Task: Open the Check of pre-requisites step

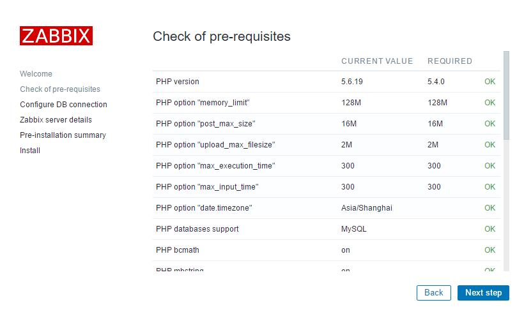Action: click(x=60, y=89)
